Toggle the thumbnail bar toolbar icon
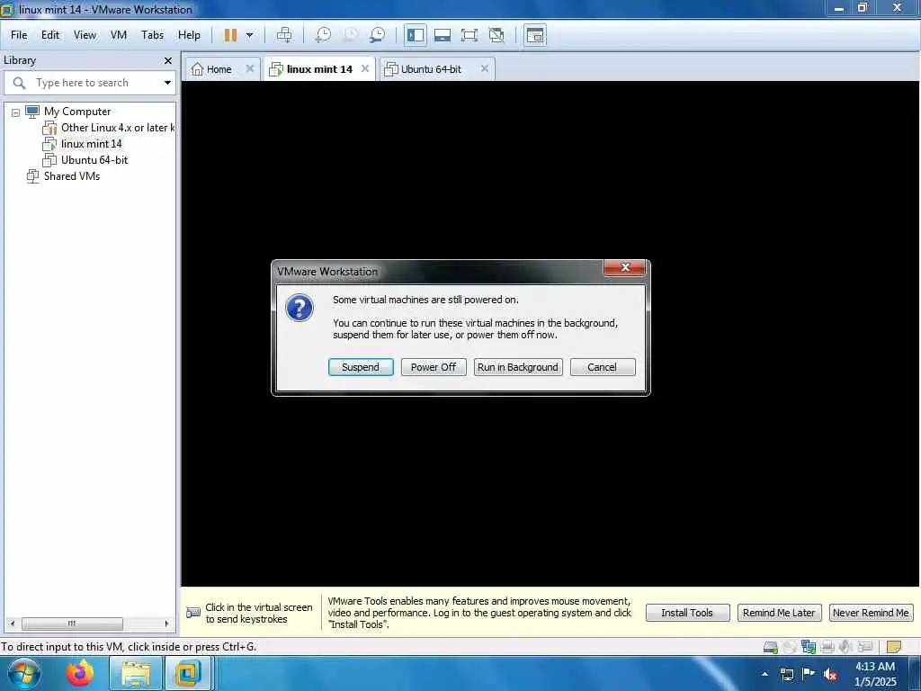This screenshot has height=691, width=921. pos(443,35)
